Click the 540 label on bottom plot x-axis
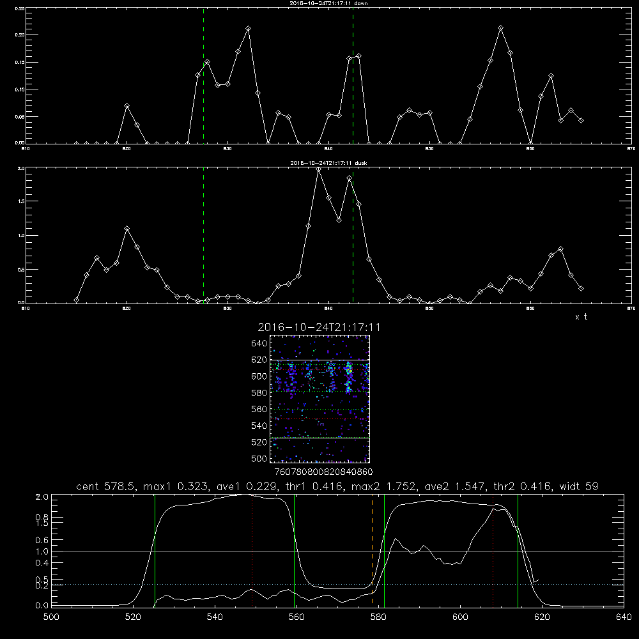Image resolution: width=639 pixels, height=639 pixels. [x=215, y=617]
